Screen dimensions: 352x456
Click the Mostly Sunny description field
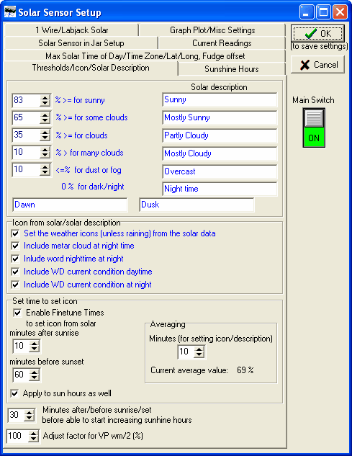[x=220, y=117]
